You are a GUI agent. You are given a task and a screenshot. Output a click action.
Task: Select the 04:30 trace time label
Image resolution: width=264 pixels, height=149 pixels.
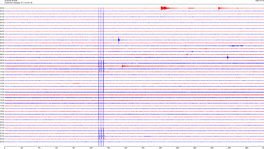tap(2, 34)
